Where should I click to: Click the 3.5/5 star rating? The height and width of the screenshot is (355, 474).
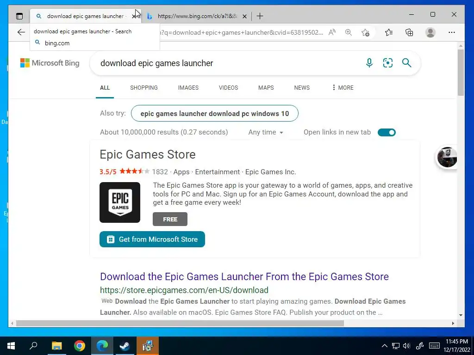124,172
